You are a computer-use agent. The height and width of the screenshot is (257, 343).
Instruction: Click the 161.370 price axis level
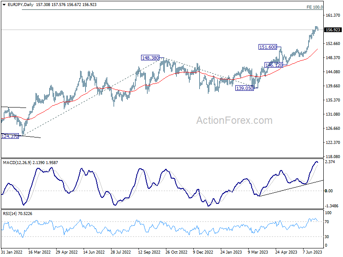(x=333, y=15)
